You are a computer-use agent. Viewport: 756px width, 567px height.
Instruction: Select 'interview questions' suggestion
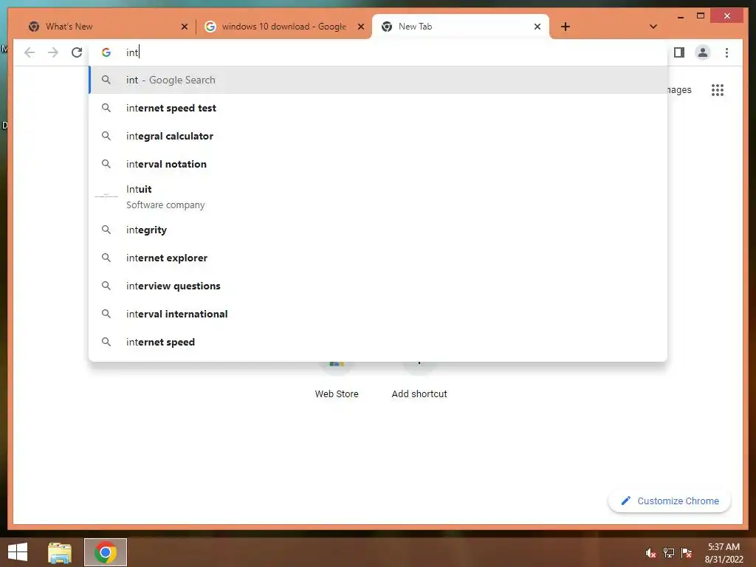[378, 286]
